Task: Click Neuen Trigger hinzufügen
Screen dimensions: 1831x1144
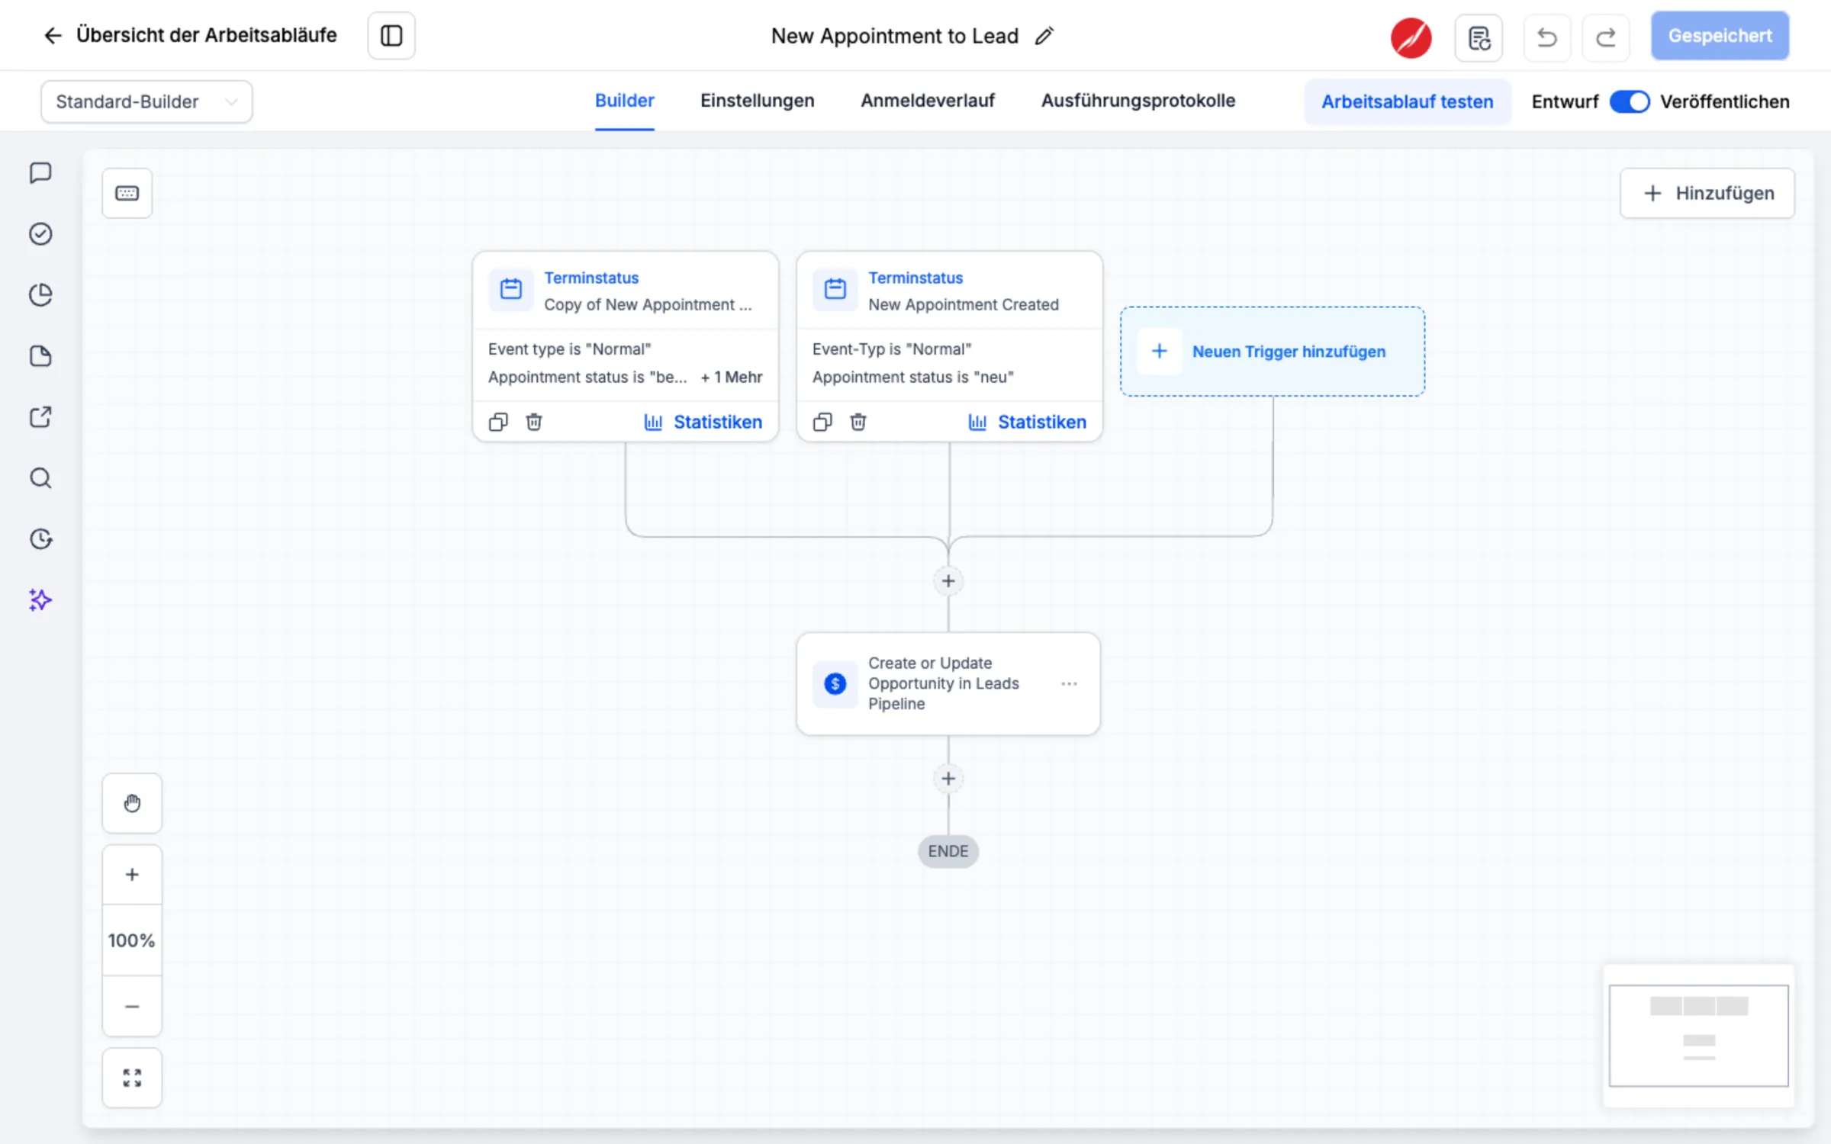Action: click(1273, 352)
